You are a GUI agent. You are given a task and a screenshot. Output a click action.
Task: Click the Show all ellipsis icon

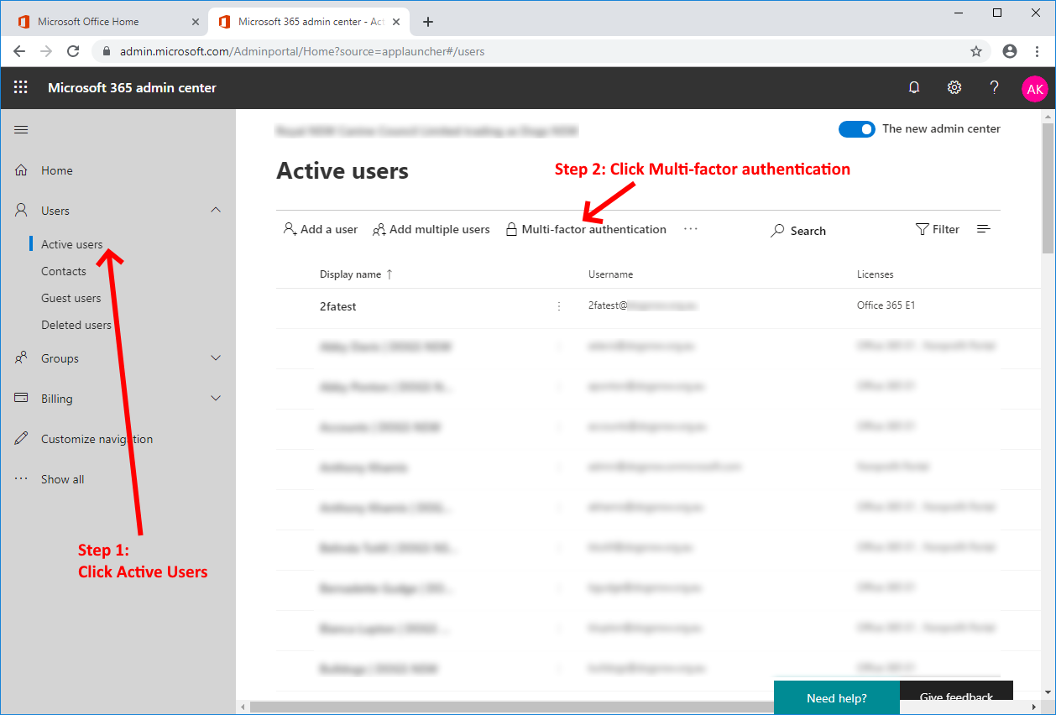click(x=22, y=479)
